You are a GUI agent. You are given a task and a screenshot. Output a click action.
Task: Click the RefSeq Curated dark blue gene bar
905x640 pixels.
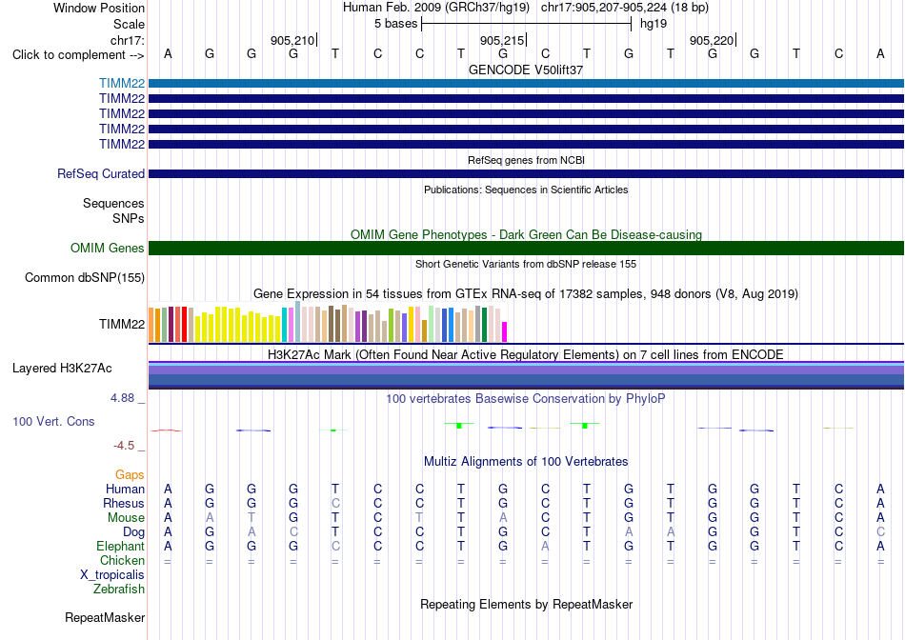point(526,173)
